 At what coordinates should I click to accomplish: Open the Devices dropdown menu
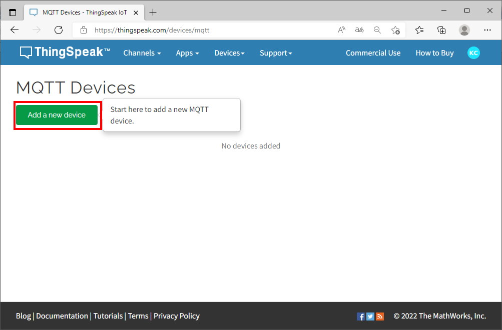point(229,53)
